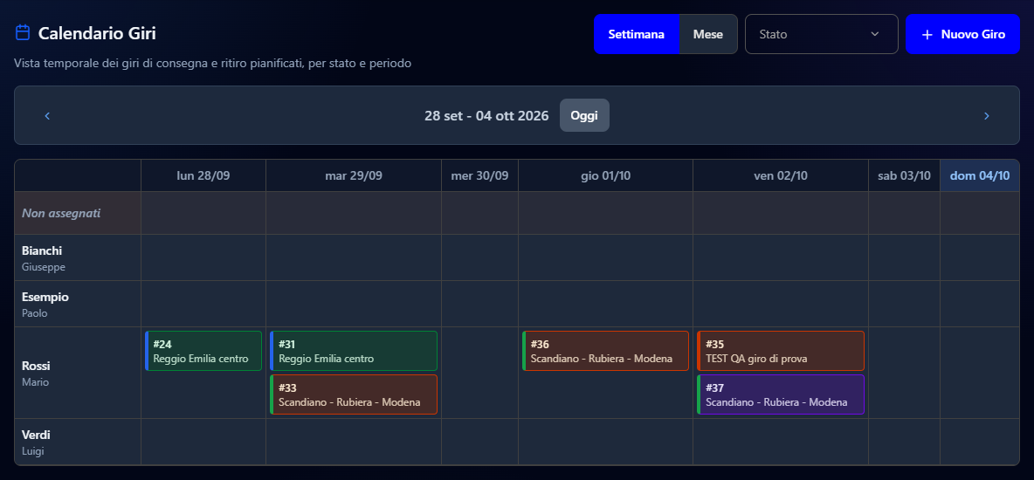This screenshot has height=480, width=1034.
Task: Create a new tour with Nuovo Giro
Action: [962, 34]
